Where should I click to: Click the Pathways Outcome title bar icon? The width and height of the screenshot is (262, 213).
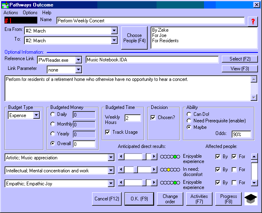point(5,5)
